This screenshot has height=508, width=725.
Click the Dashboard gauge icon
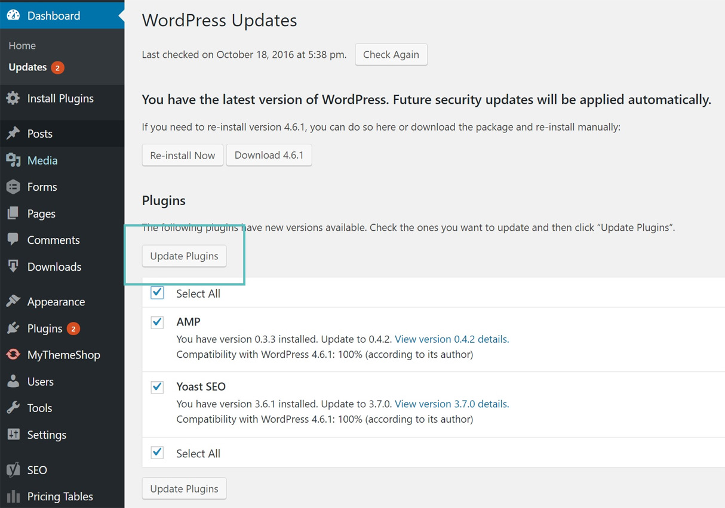(13, 16)
